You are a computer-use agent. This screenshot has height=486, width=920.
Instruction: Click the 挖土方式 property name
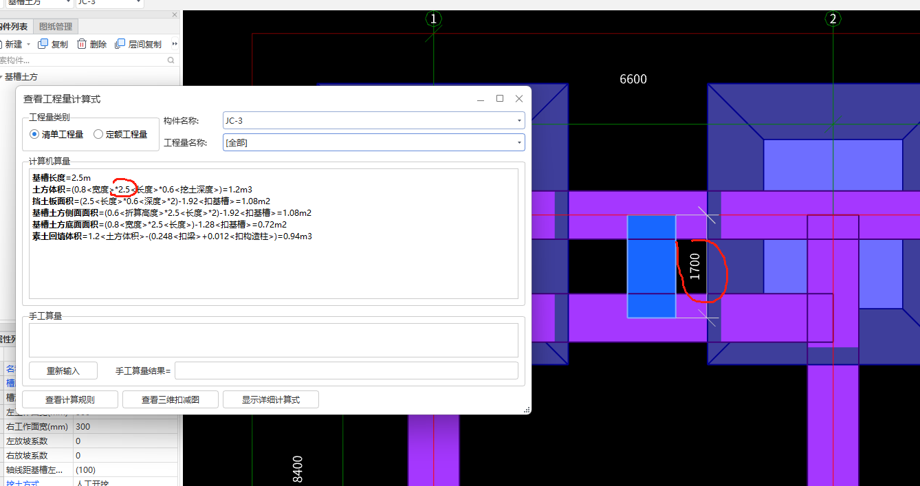22,483
